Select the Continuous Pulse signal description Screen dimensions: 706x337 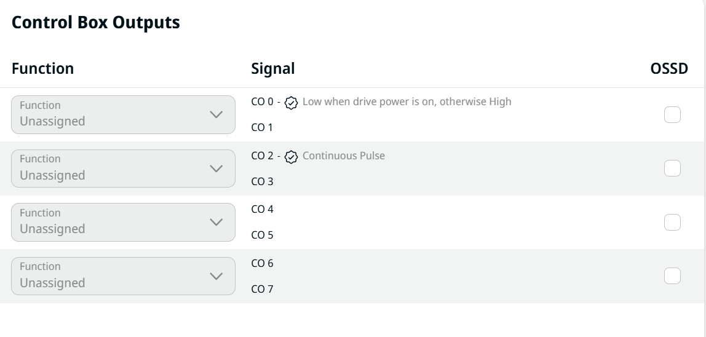344,156
